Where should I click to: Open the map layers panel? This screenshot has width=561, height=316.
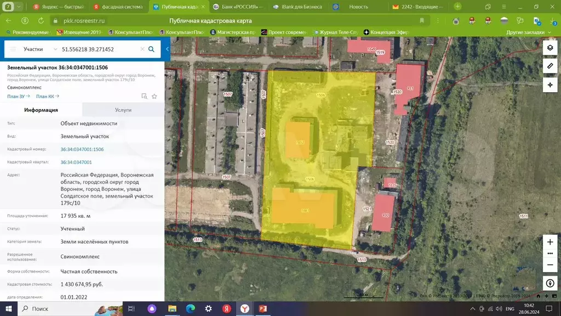click(550, 48)
